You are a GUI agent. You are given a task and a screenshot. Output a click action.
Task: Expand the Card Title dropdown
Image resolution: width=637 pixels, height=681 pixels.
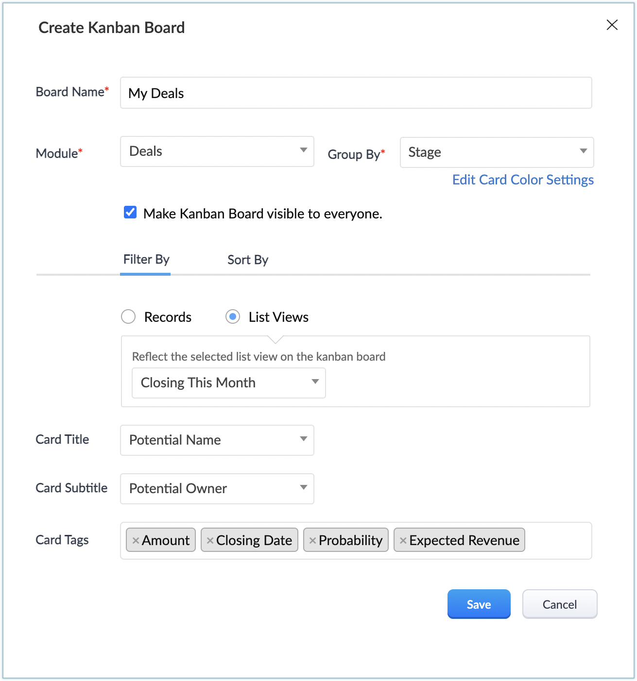tap(217, 440)
